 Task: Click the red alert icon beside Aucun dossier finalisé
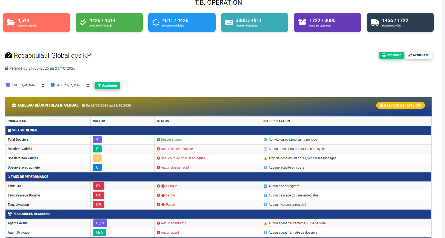[158, 149]
